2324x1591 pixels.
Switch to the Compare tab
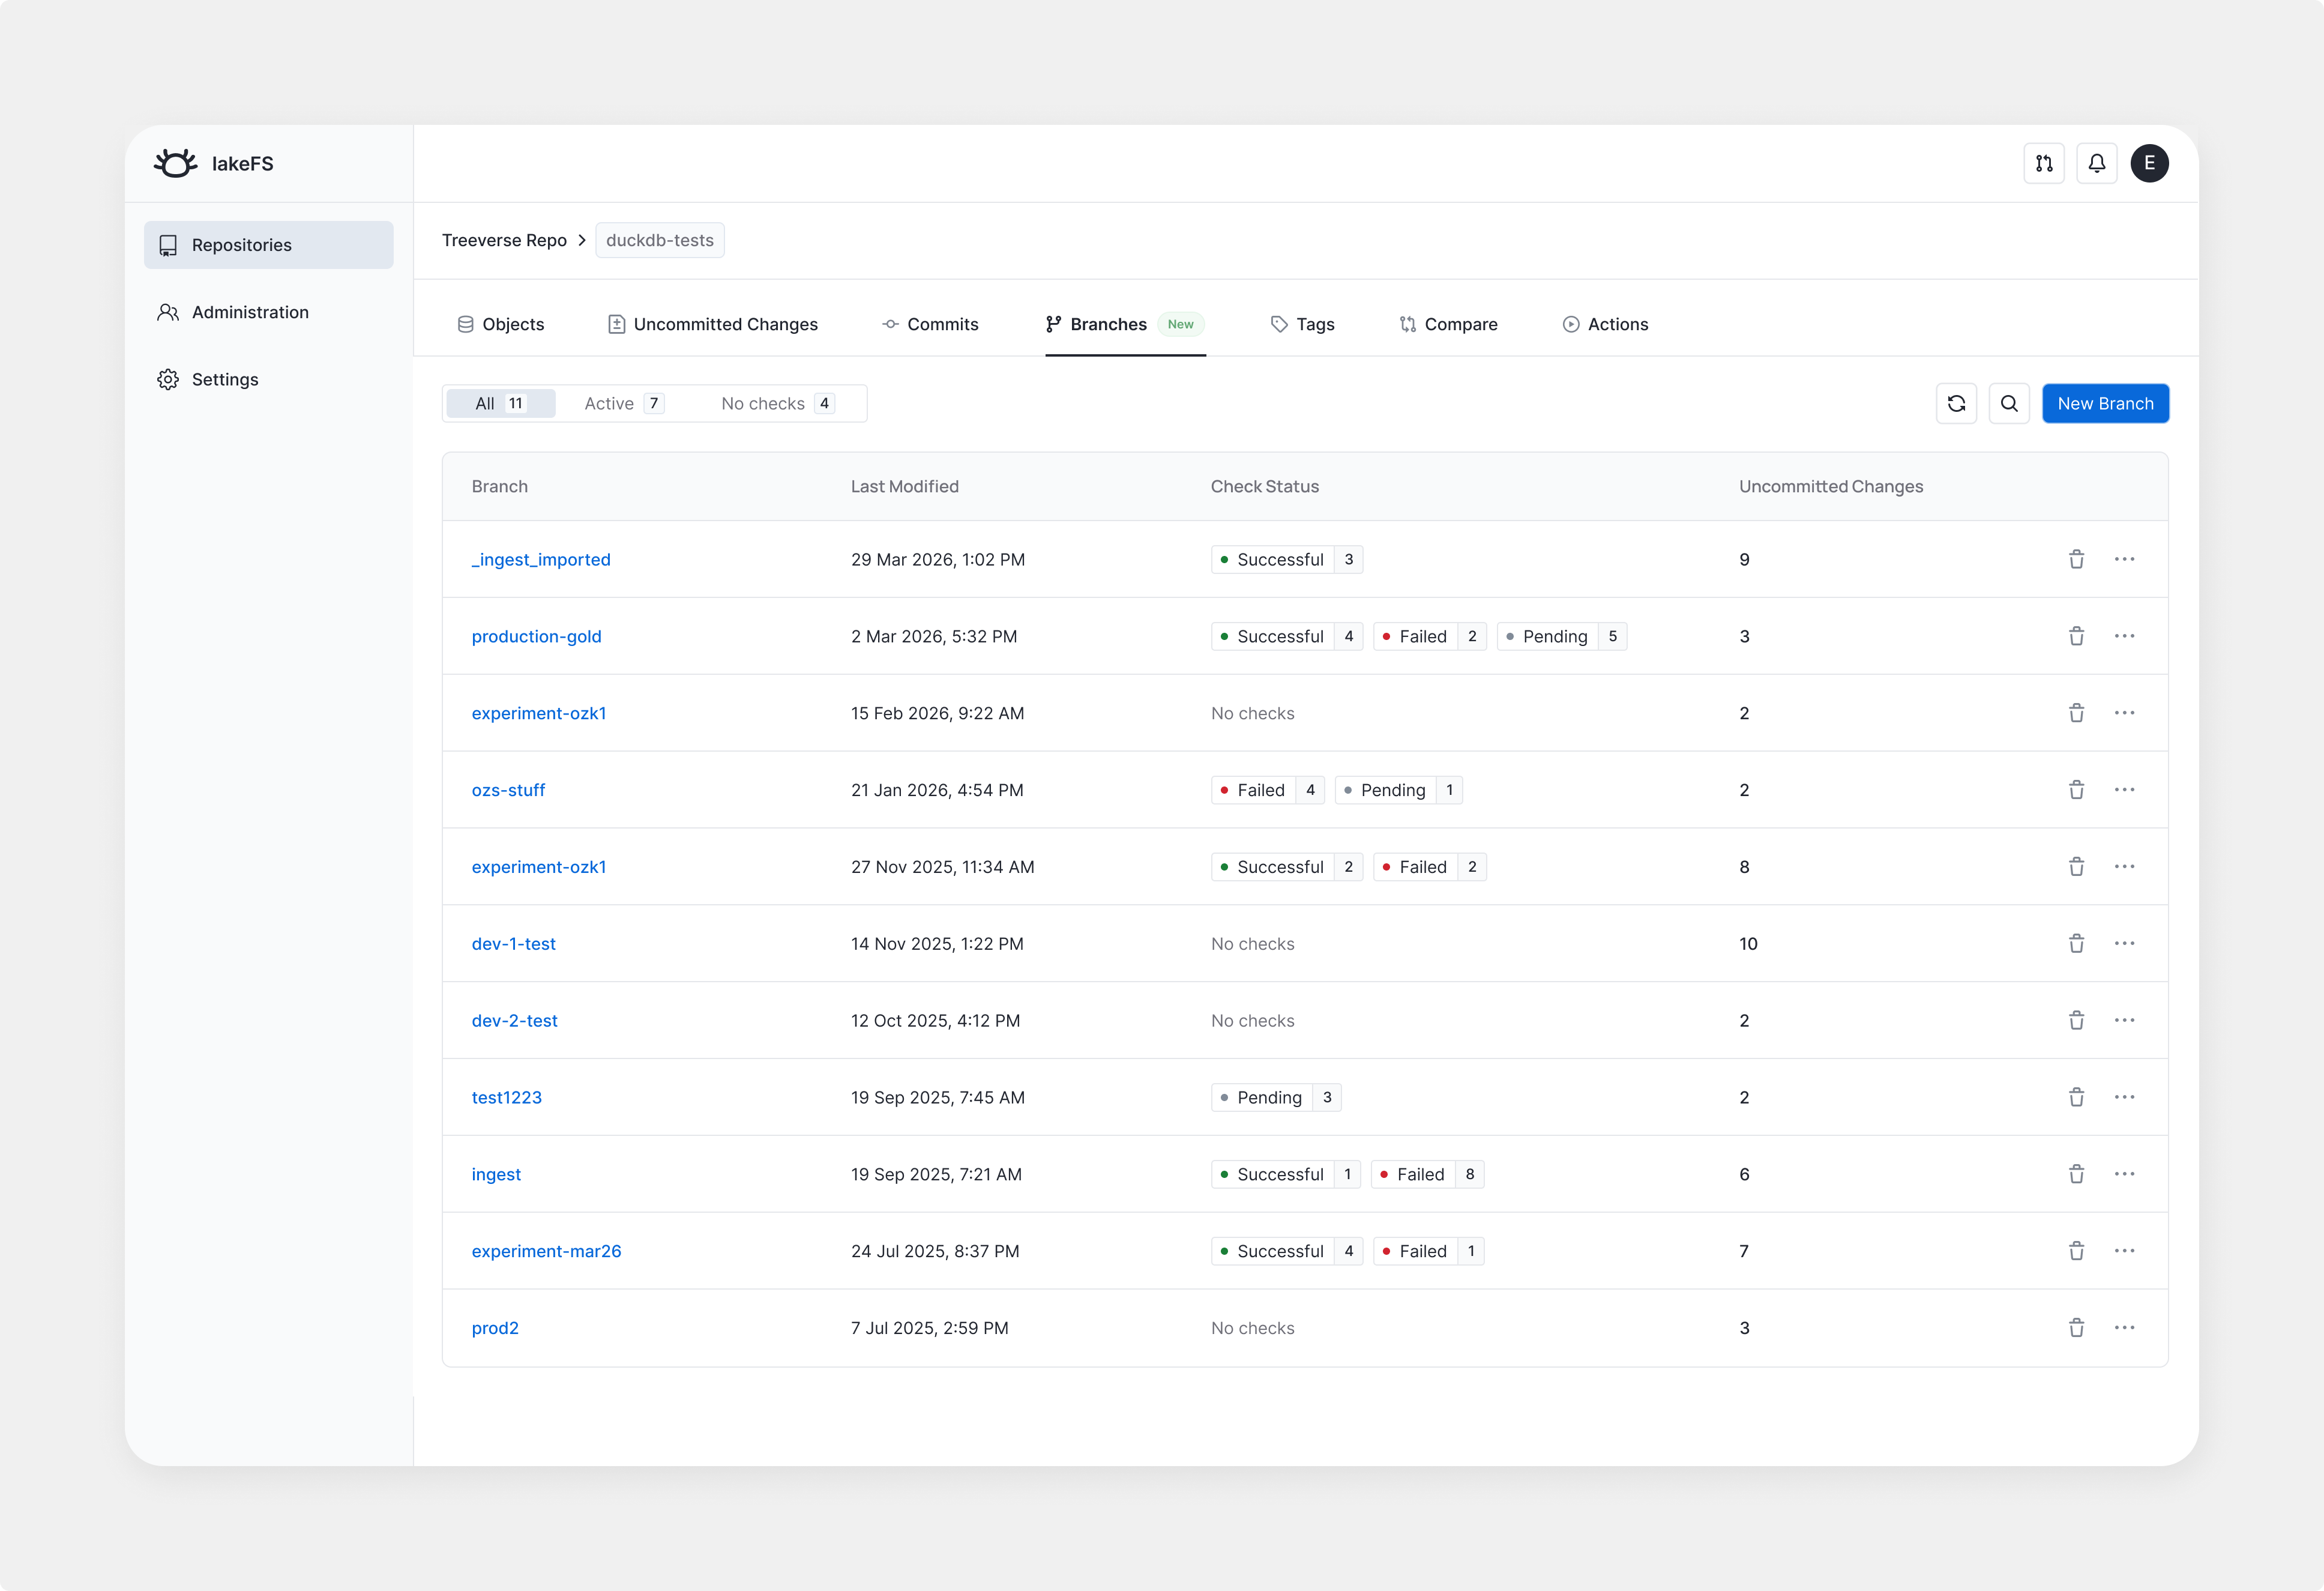pos(1448,324)
